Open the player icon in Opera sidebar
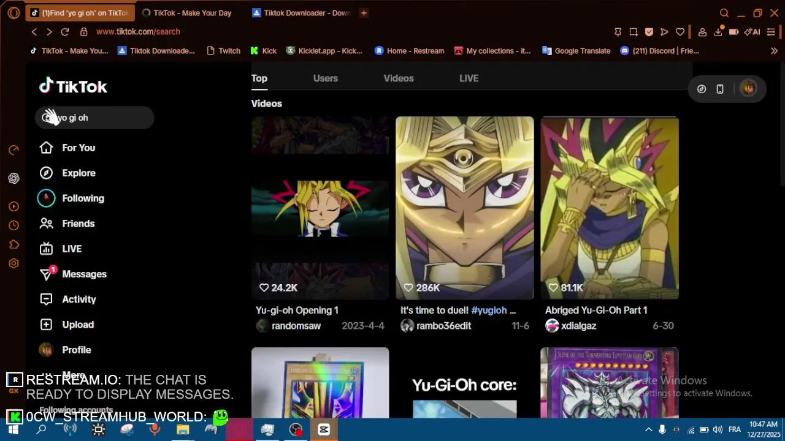This screenshot has width=785, height=441. (x=13, y=206)
